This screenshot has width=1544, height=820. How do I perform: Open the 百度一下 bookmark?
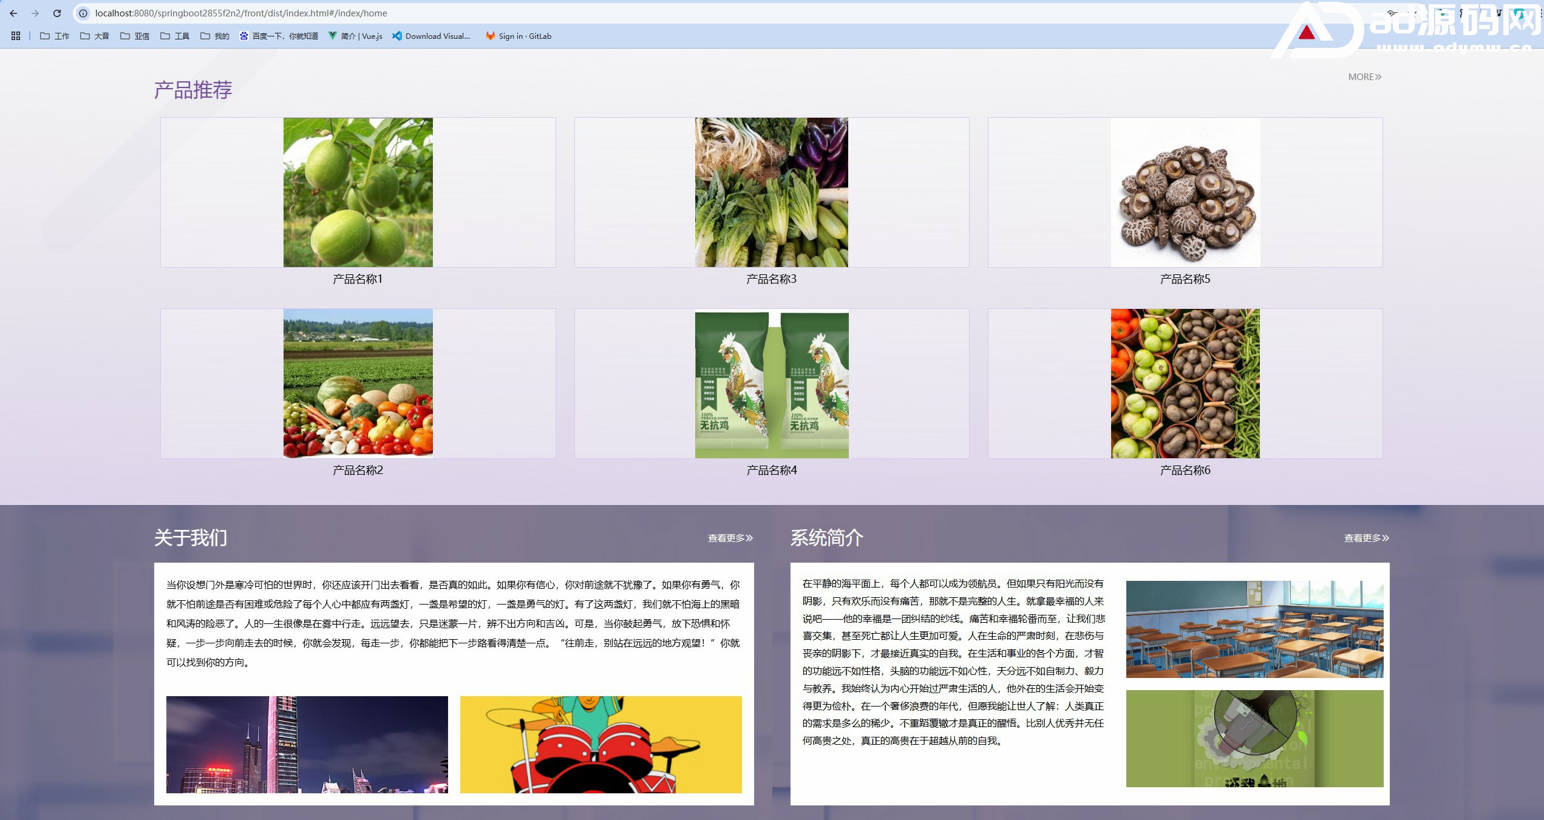tap(279, 36)
